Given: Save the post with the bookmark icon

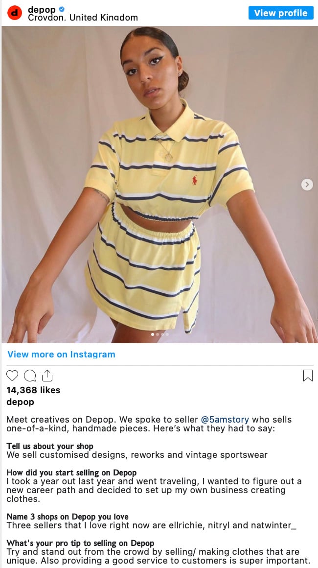Looking at the screenshot, I should pos(308,376).
